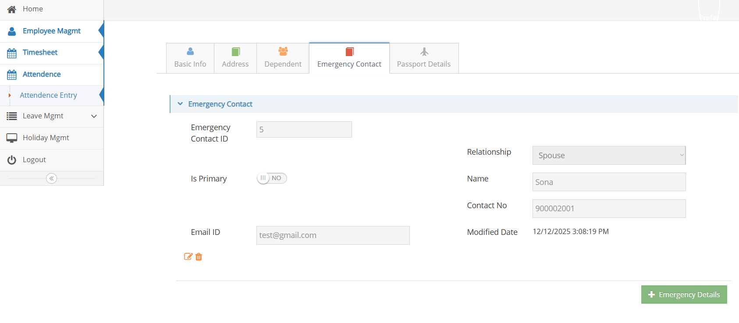The width and height of the screenshot is (739, 323).
Task: Toggle the Is Primary switch
Action: (272, 178)
